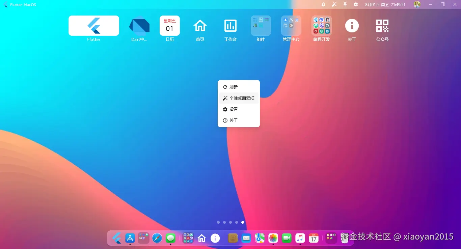Open the 工作台 workspace icon
The image size is (461, 249).
[x=231, y=25]
